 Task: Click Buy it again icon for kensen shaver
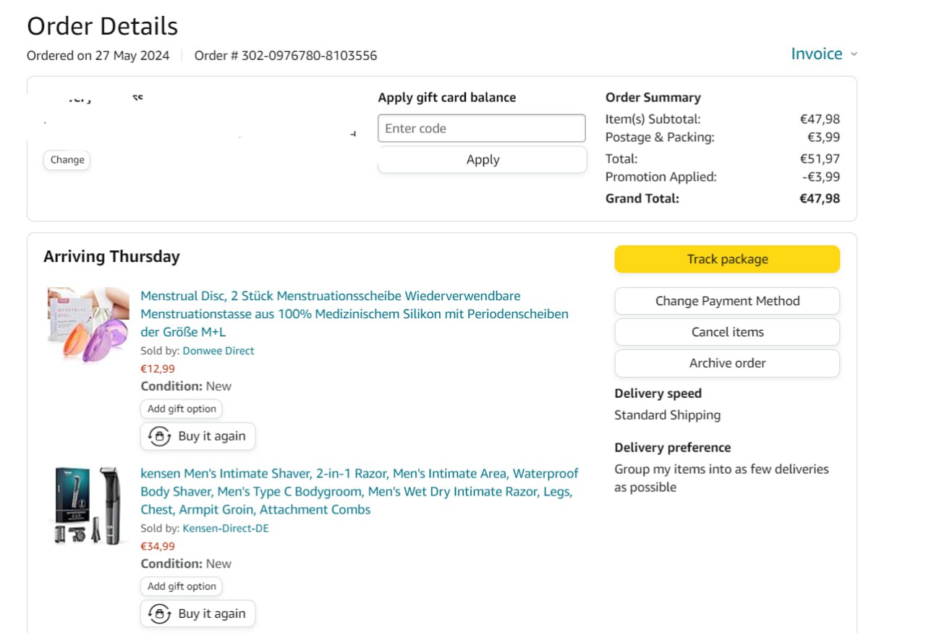tap(159, 613)
